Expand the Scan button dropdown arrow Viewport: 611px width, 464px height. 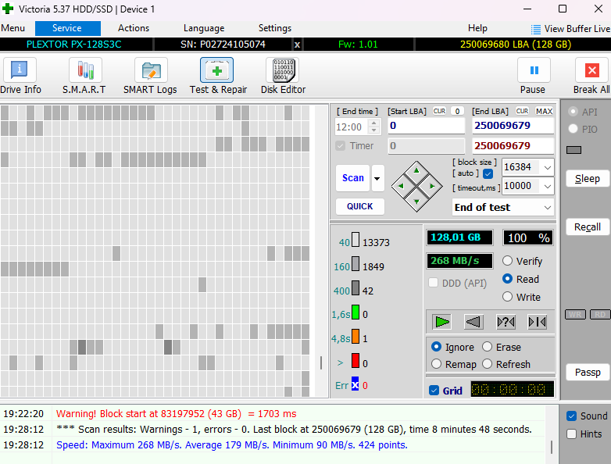[378, 178]
